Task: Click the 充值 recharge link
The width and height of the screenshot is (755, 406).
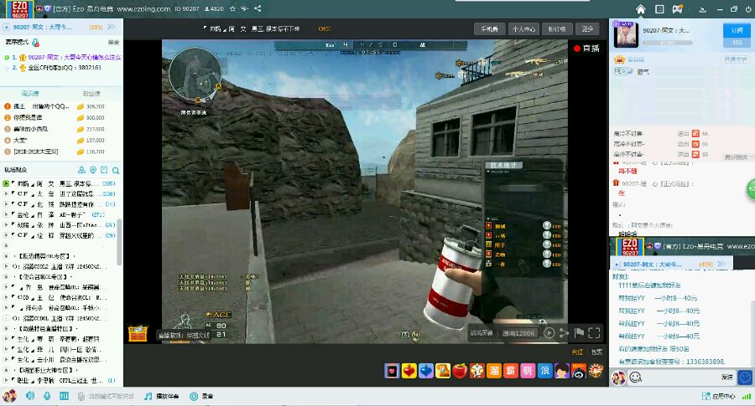Action: (577, 352)
